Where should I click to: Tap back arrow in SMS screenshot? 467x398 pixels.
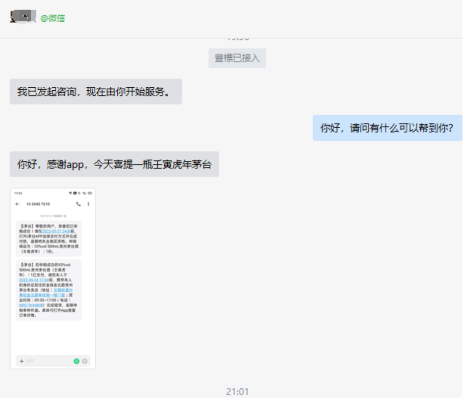tap(18, 204)
